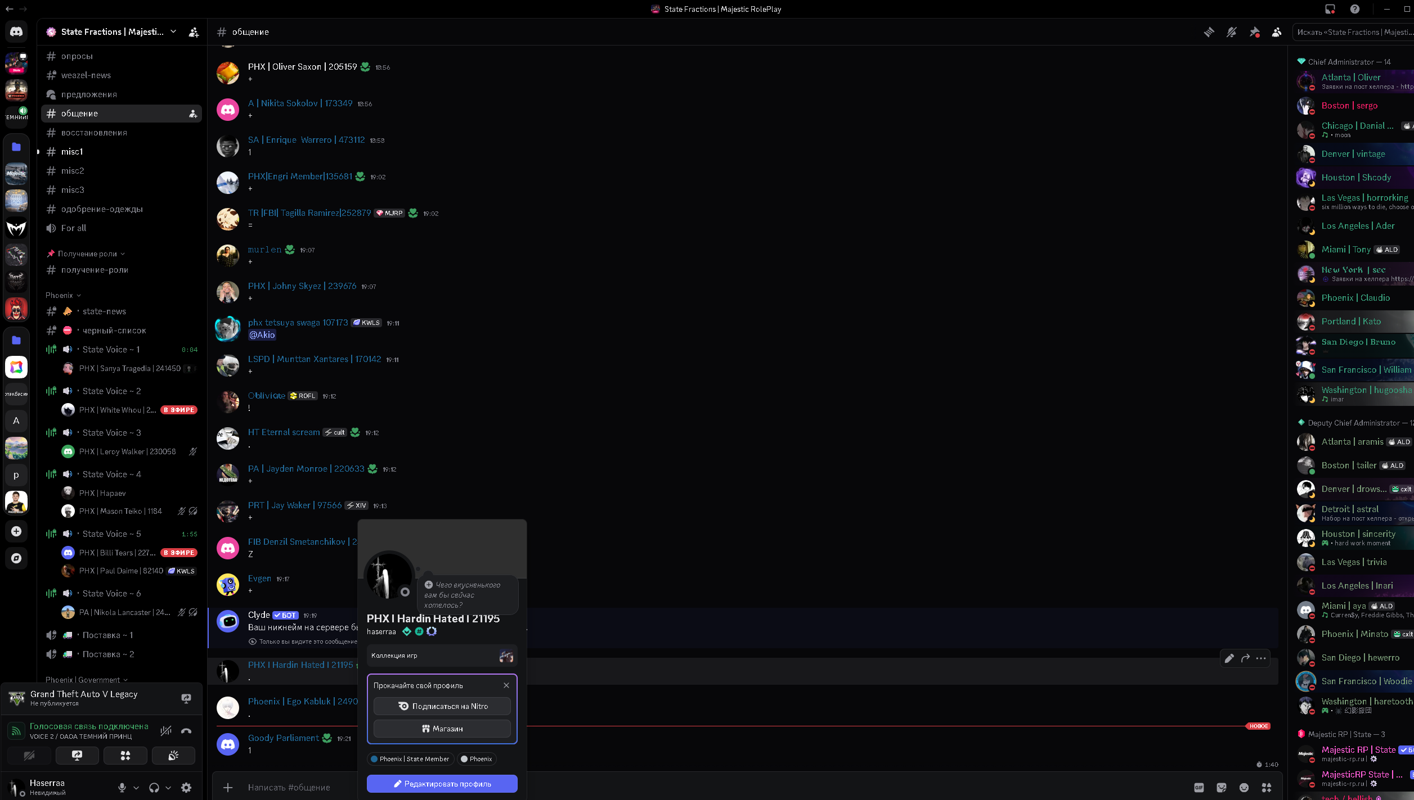Click the message input field for #общение
The width and height of the screenshot is (1414, 800).
(x=289, y=788)
